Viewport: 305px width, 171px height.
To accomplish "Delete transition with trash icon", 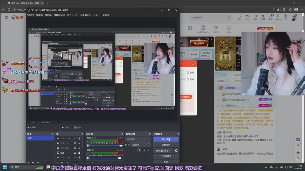I will (144, 150).
